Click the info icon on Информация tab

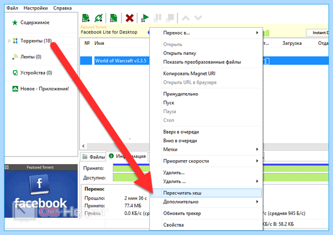(x=112, y=156)
